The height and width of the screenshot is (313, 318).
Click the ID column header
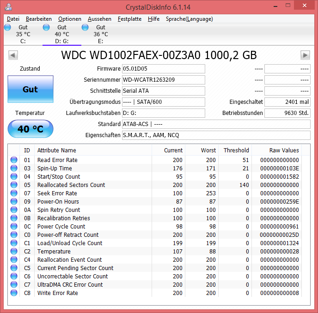(x=27, y=150)
